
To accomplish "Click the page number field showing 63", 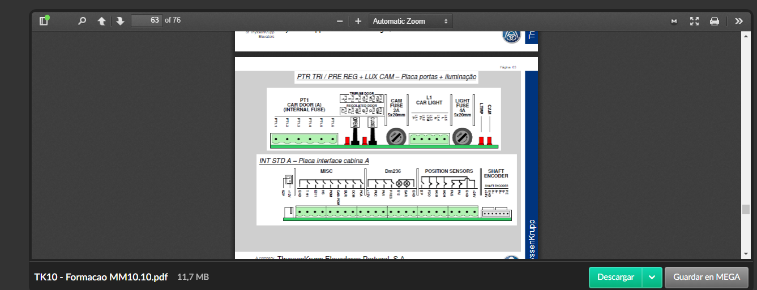I will 147,20.
